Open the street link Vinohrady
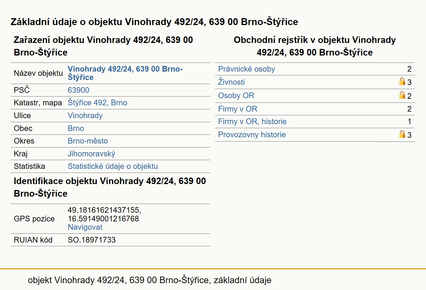The height and width of the screenshot is (290, 426). 85,115
